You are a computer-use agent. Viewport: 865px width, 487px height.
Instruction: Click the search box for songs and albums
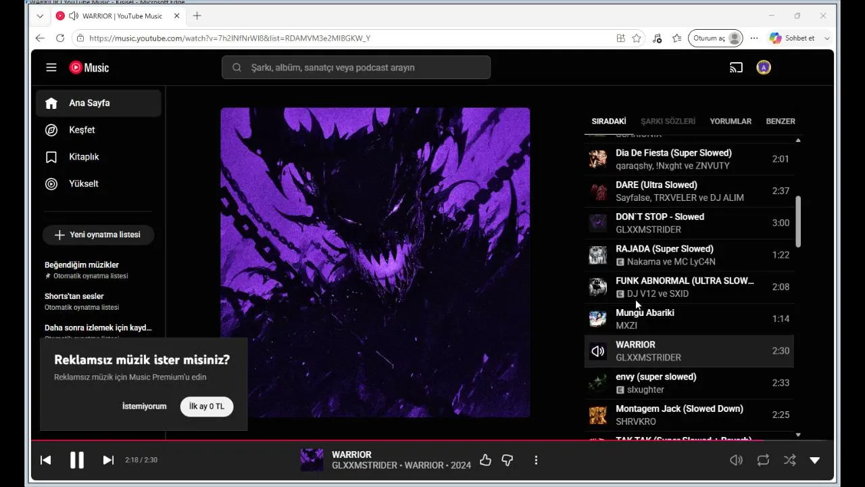click(356, 68)
